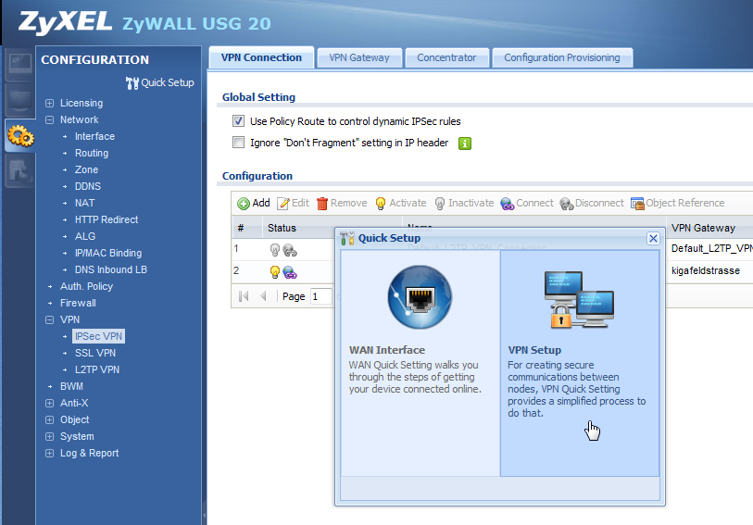This screenshot has height=525, width=753.
Task: Collapse the Network tree node
Action: (x=50, y=120)
